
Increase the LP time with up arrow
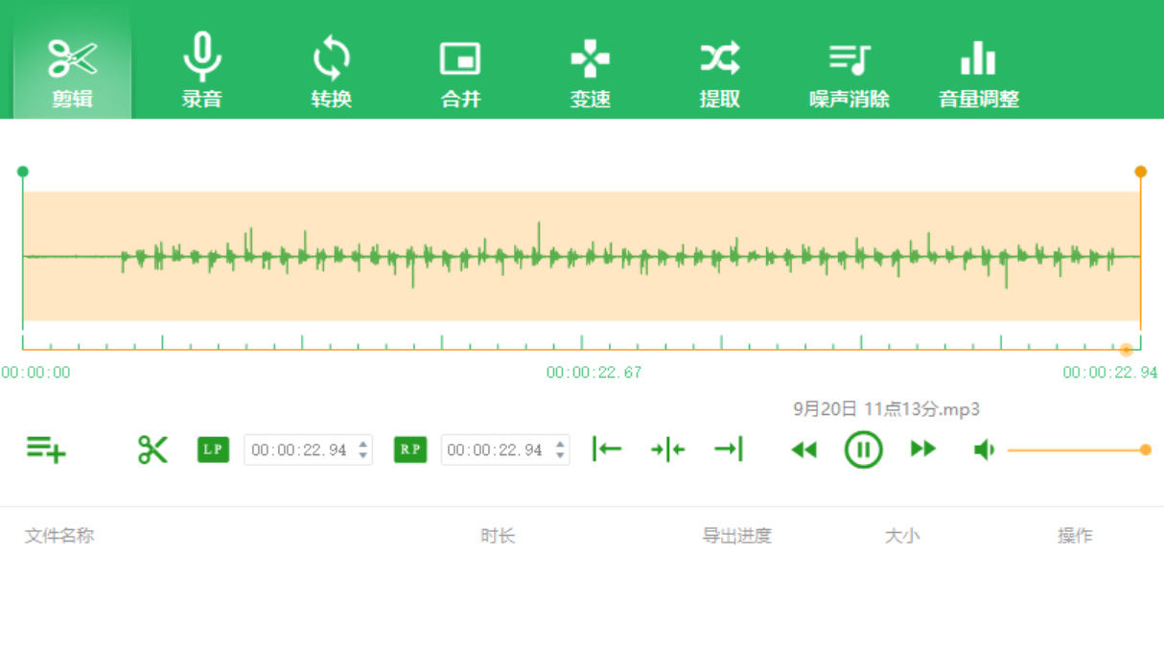click(363, 444)
